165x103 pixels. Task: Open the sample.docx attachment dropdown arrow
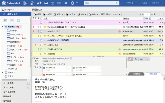click(99, 69)
